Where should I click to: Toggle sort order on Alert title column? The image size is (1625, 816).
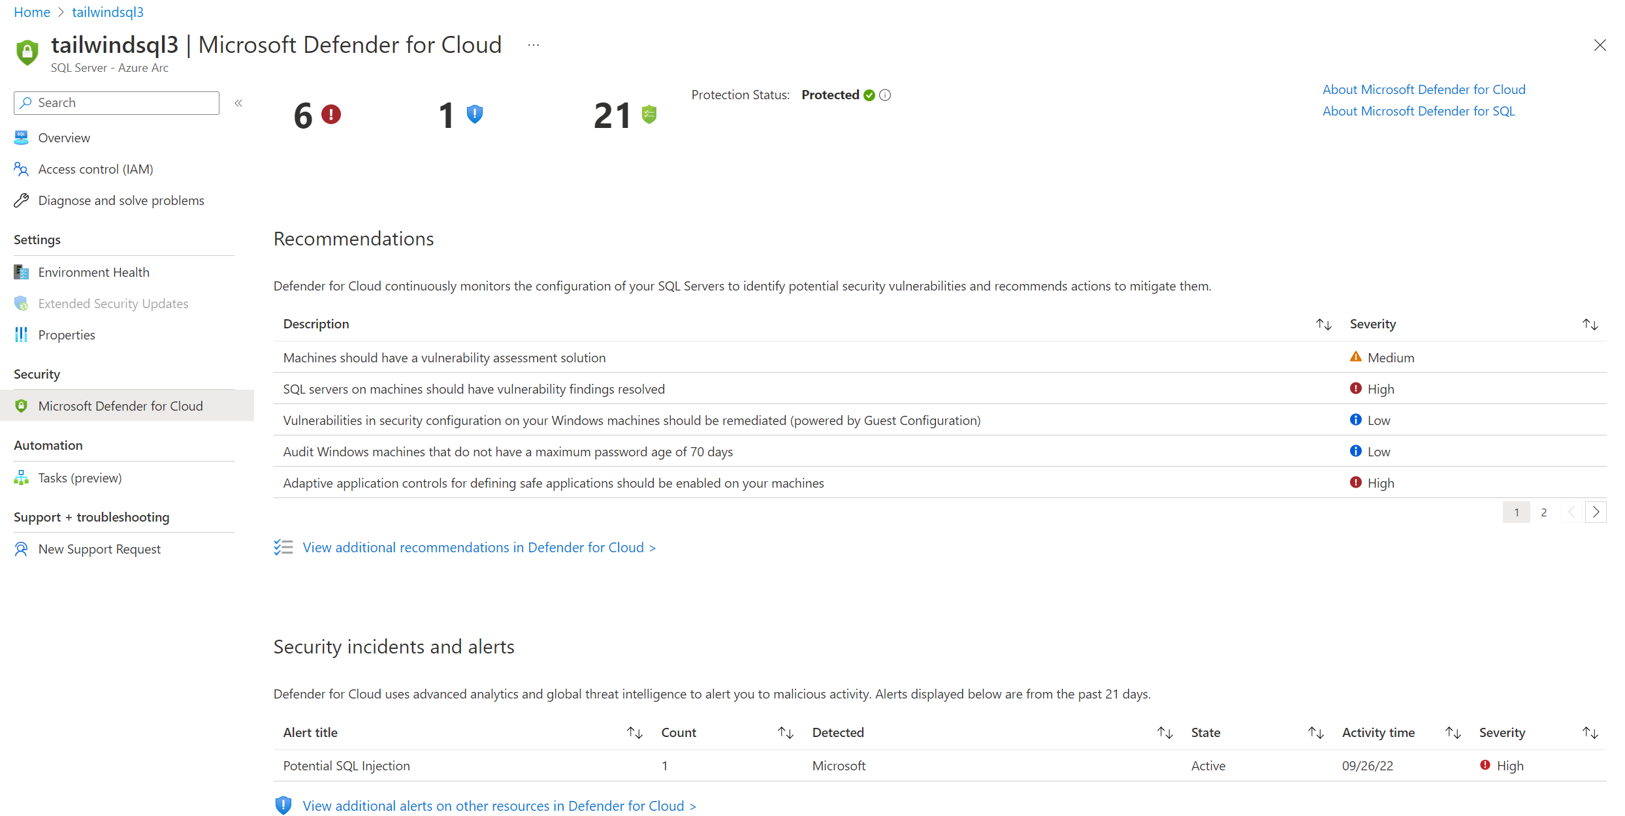636,732
